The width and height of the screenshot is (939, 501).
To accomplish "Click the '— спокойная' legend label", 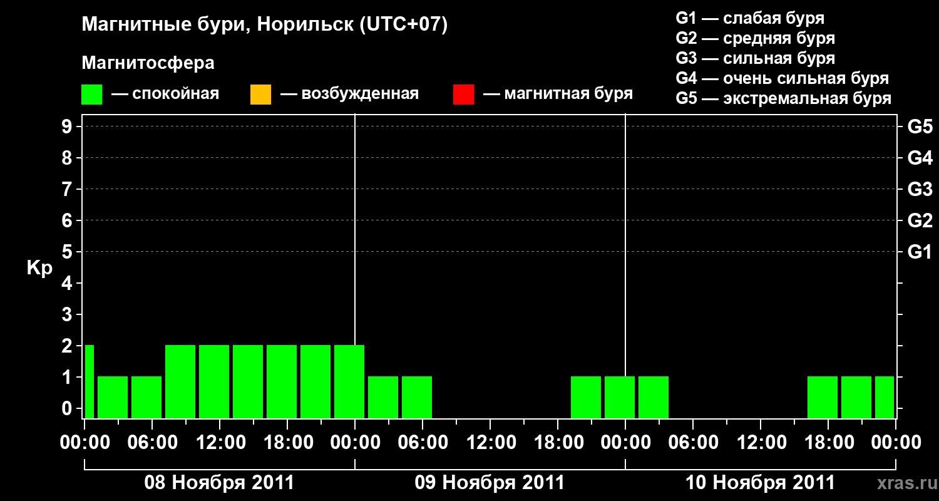I will click(165, 94).
